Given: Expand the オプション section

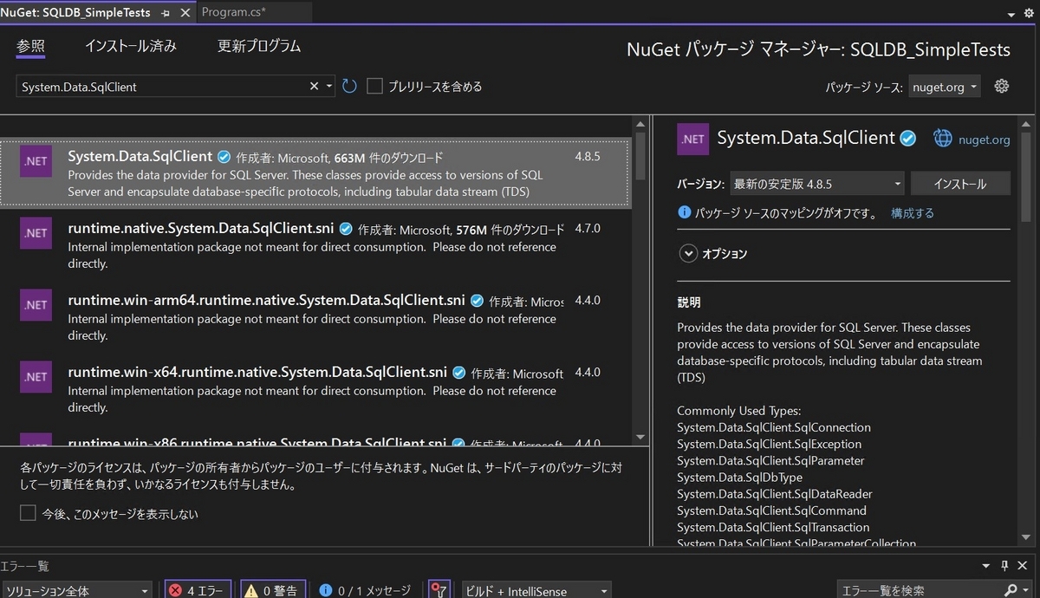Looking at the screenshot, I should click(x=688, y=253).
